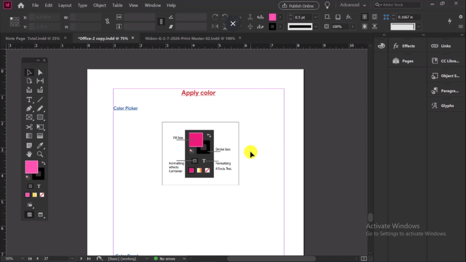Open the stroke color flyout arrow in control bar
Viewport: 466px width, 262px height.
280,27
